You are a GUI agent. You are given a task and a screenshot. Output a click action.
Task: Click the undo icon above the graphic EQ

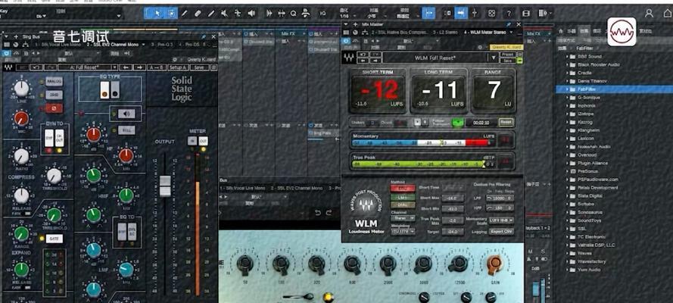318,212
